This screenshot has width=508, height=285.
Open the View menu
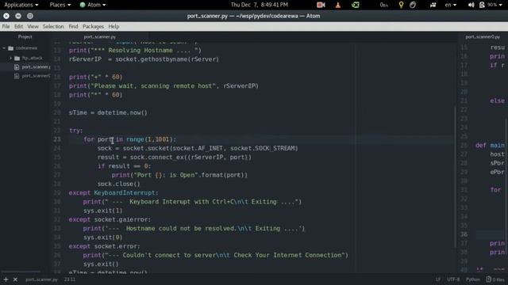click(33, 26)
